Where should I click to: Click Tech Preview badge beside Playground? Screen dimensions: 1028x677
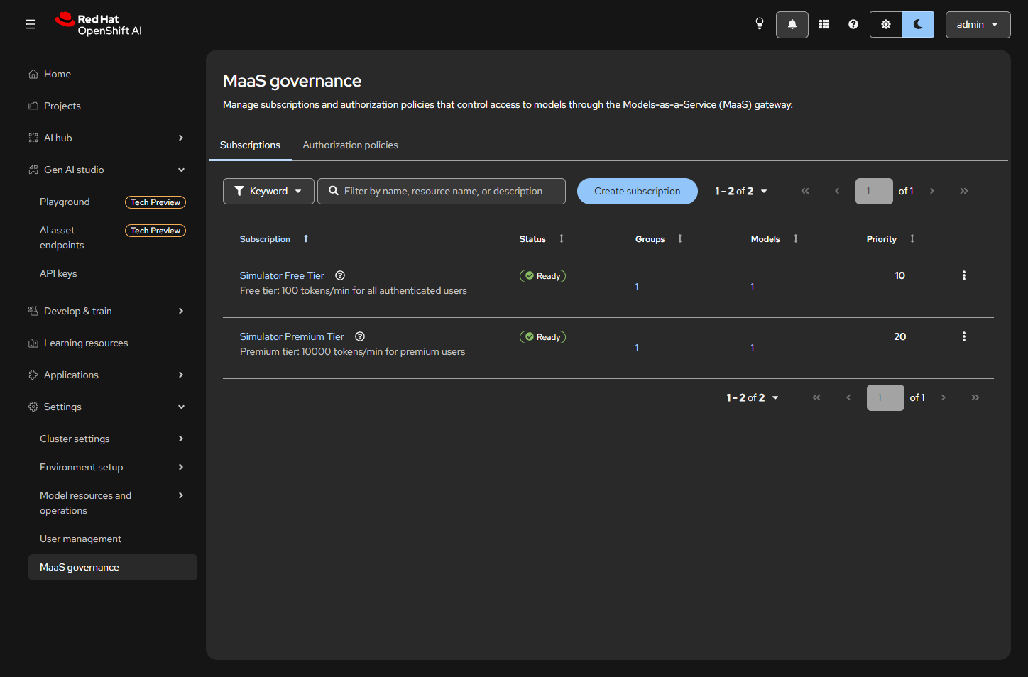point(155,202)
